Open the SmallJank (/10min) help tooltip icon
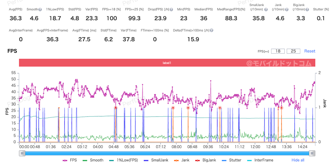The width and height of the screenshot is (334, 164). click(x=266, y=9)
